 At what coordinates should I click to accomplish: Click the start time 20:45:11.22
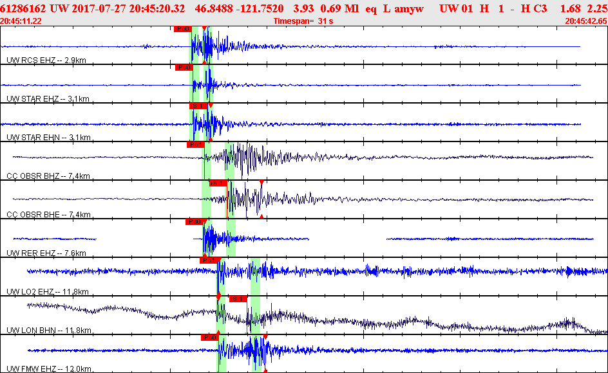pos(21,21)
